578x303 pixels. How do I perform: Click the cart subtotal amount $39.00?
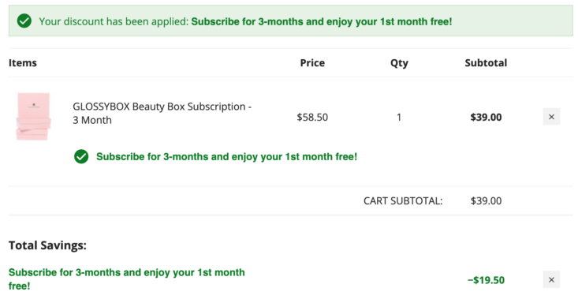click(486, 200)
